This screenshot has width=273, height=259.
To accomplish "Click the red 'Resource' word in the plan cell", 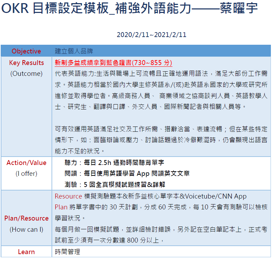I will (68, 196).
